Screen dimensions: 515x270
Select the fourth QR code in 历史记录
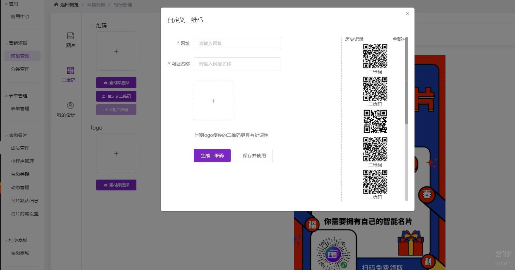[375, 149]
